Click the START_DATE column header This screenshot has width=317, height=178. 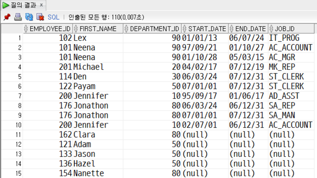pyautogui.click(x=205, y=29)
